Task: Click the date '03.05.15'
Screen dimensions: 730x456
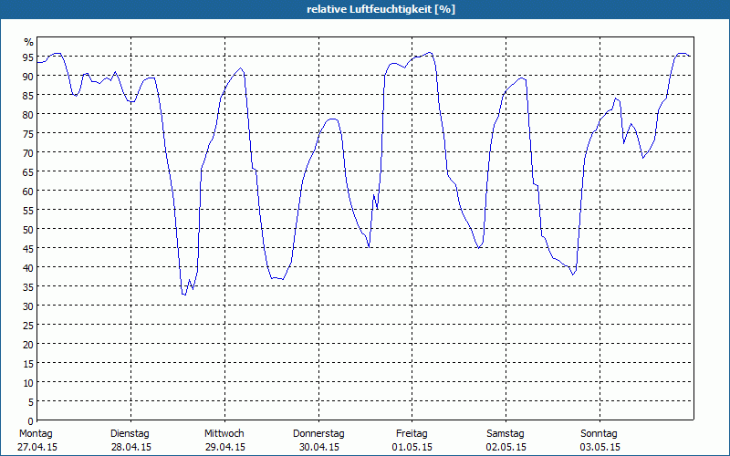Action: (x=600, y=447)
